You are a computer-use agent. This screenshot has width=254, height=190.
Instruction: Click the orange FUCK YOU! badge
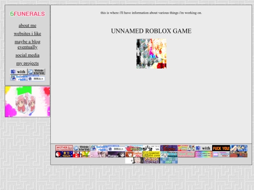point(221,148)
